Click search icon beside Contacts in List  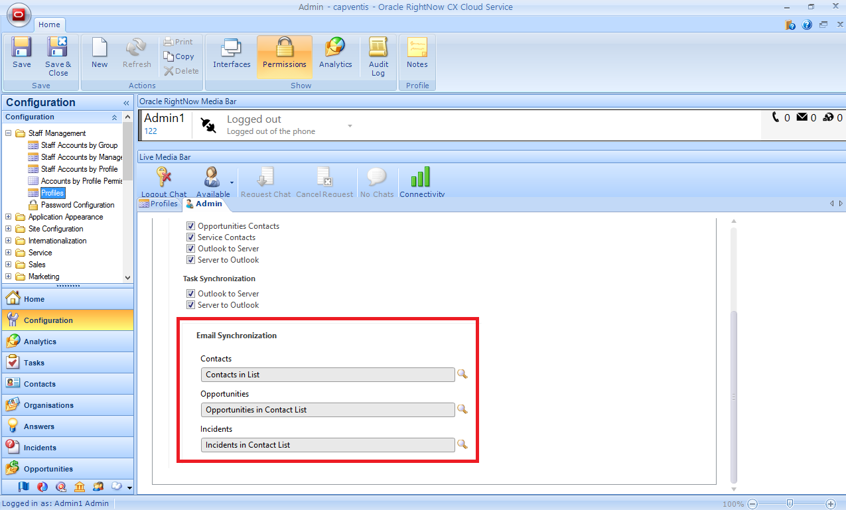pos(462,375)
